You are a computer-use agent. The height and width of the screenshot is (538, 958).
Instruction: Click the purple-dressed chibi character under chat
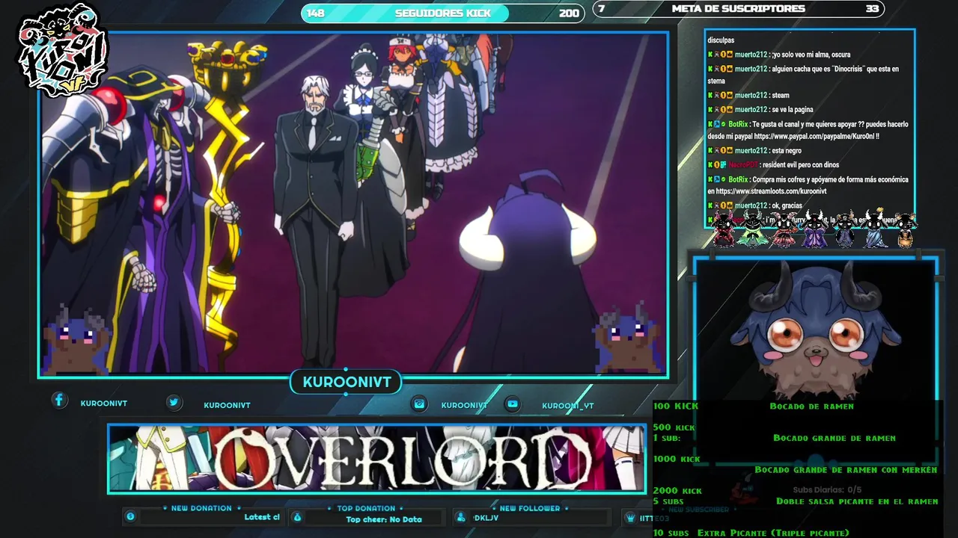(x=814, y=230)
